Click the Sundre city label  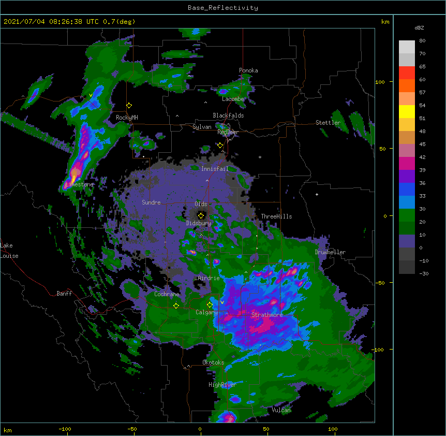tap(151, 202)
